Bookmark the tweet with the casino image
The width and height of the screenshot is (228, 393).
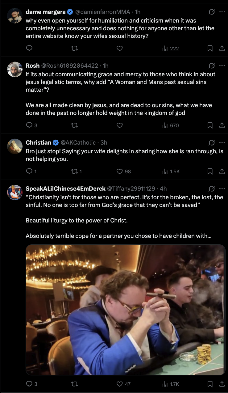pos(210,384)
